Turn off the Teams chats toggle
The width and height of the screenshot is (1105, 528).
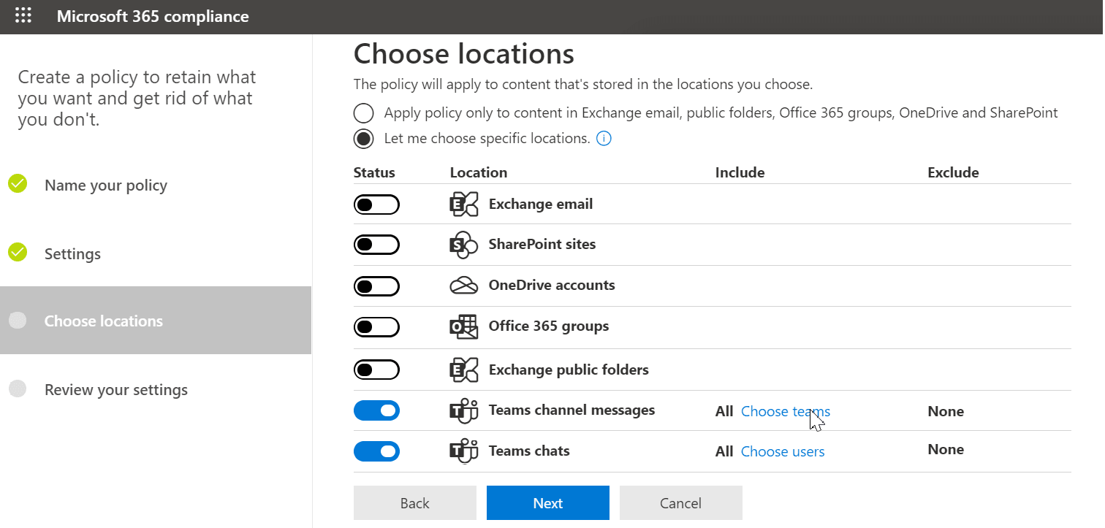coord(376,451)
